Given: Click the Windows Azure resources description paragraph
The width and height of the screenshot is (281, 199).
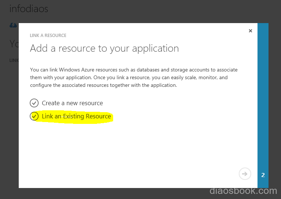Looking at the screenshot, I should tap(134, 77).
